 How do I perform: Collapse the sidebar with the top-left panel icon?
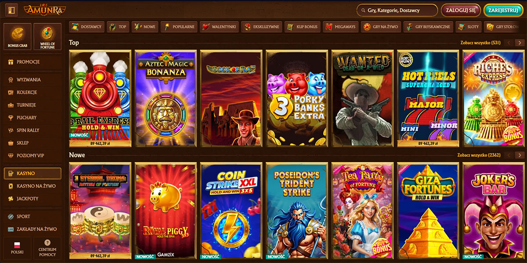pyautogui.click(x=11, y=10)
